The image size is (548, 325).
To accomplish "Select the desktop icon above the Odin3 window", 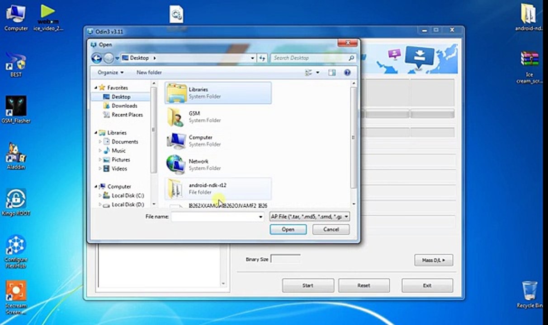I will pyautogui.click(x=176, y=14).
